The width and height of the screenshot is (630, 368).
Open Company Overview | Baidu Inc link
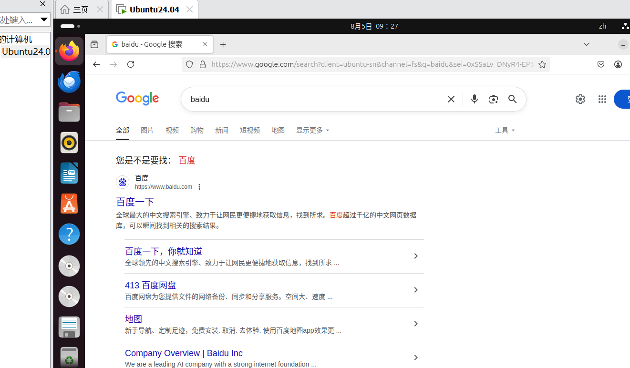pos(184,353)
